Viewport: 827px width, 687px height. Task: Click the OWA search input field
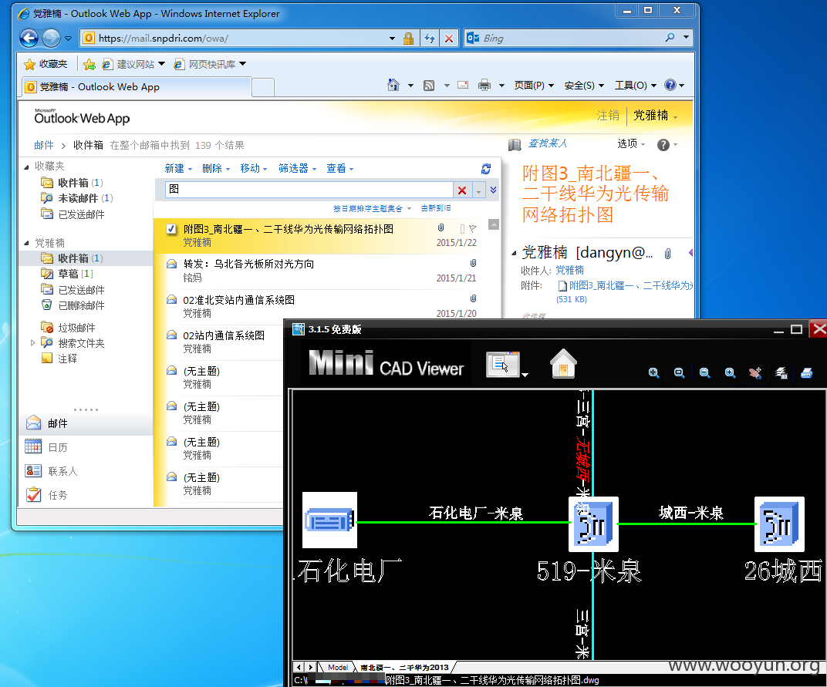(309, 190)
